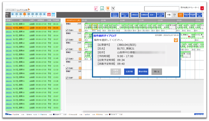Toggle the 社員D checkbox
This screenshot has width=209, height=121.
pyautogui.click(x=67, y=59)
